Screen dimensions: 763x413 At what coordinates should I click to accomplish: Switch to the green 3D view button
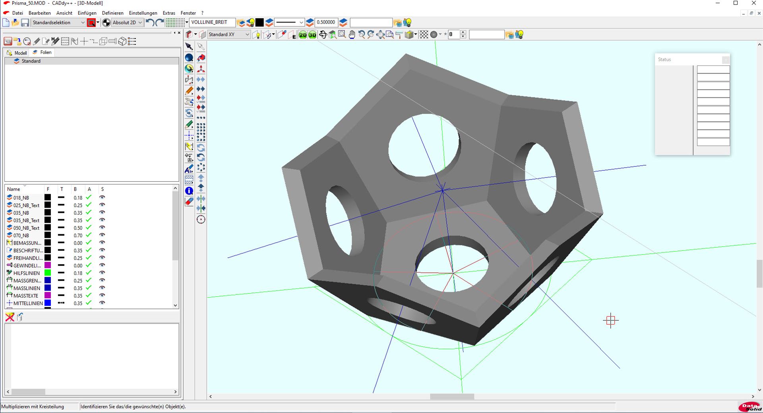312,35
